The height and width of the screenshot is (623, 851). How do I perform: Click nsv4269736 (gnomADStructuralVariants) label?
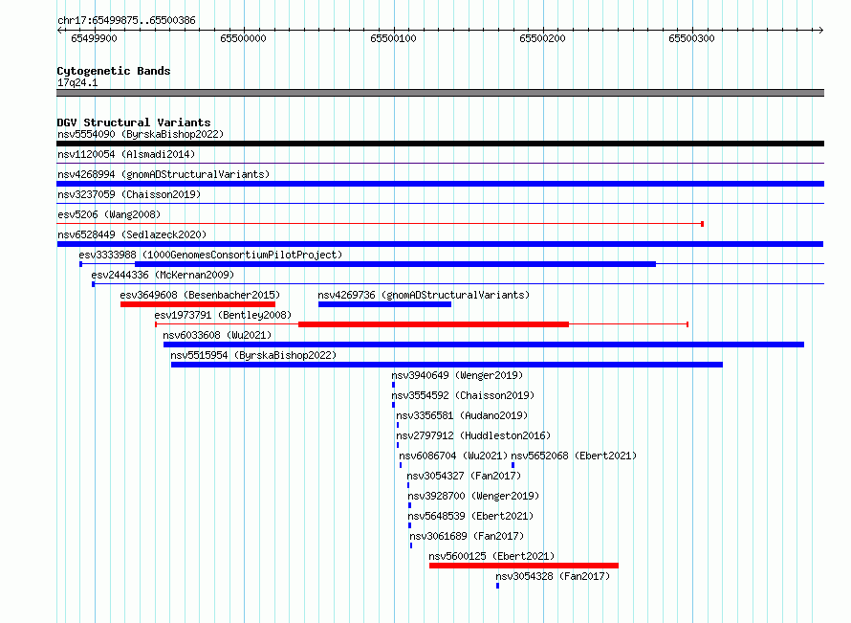coord(424,295)
